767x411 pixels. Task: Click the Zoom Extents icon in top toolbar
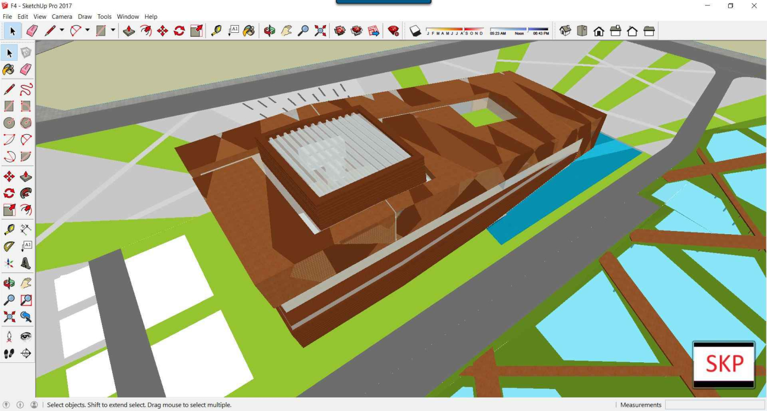click(x=320, y=31)
